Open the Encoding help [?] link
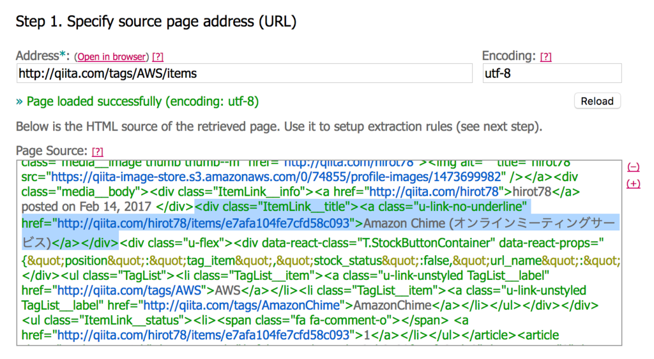Screen dimensions: 654x359 pyautogui.click(x=545, y=57)
